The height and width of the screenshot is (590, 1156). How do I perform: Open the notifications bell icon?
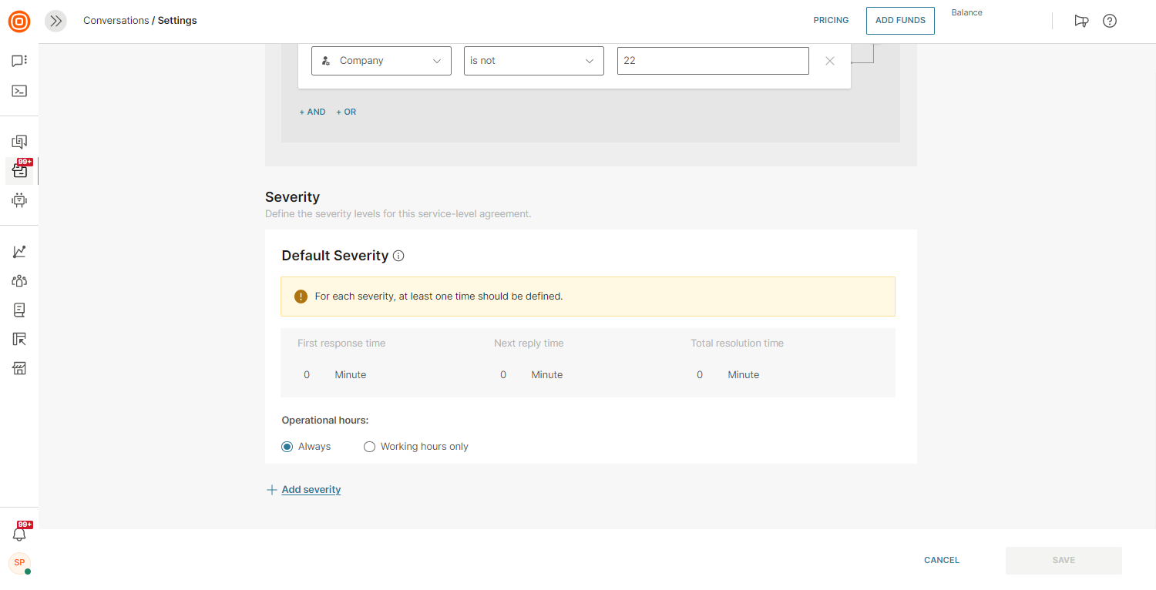coord(19,534)
